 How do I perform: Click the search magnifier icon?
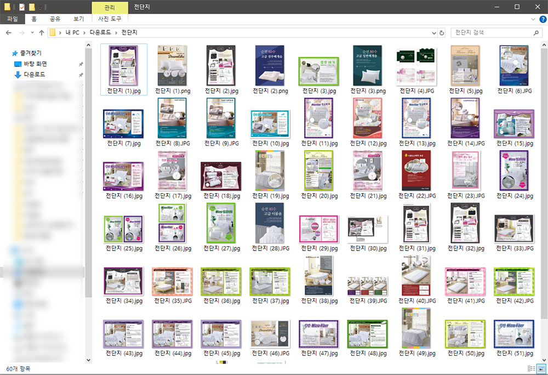(x=537, y=33)
